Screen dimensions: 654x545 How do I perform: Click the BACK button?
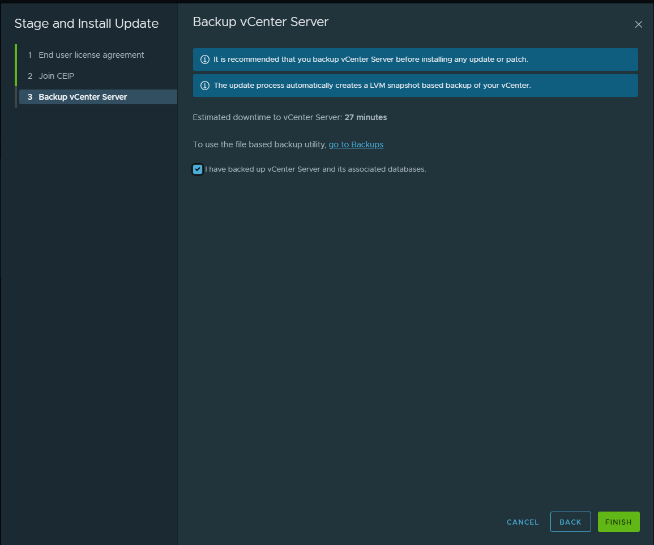(x=570, y=522)
